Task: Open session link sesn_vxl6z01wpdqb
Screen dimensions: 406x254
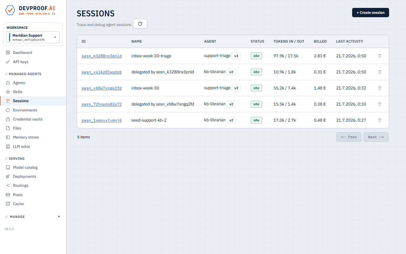Action: (x=101, y=72)
